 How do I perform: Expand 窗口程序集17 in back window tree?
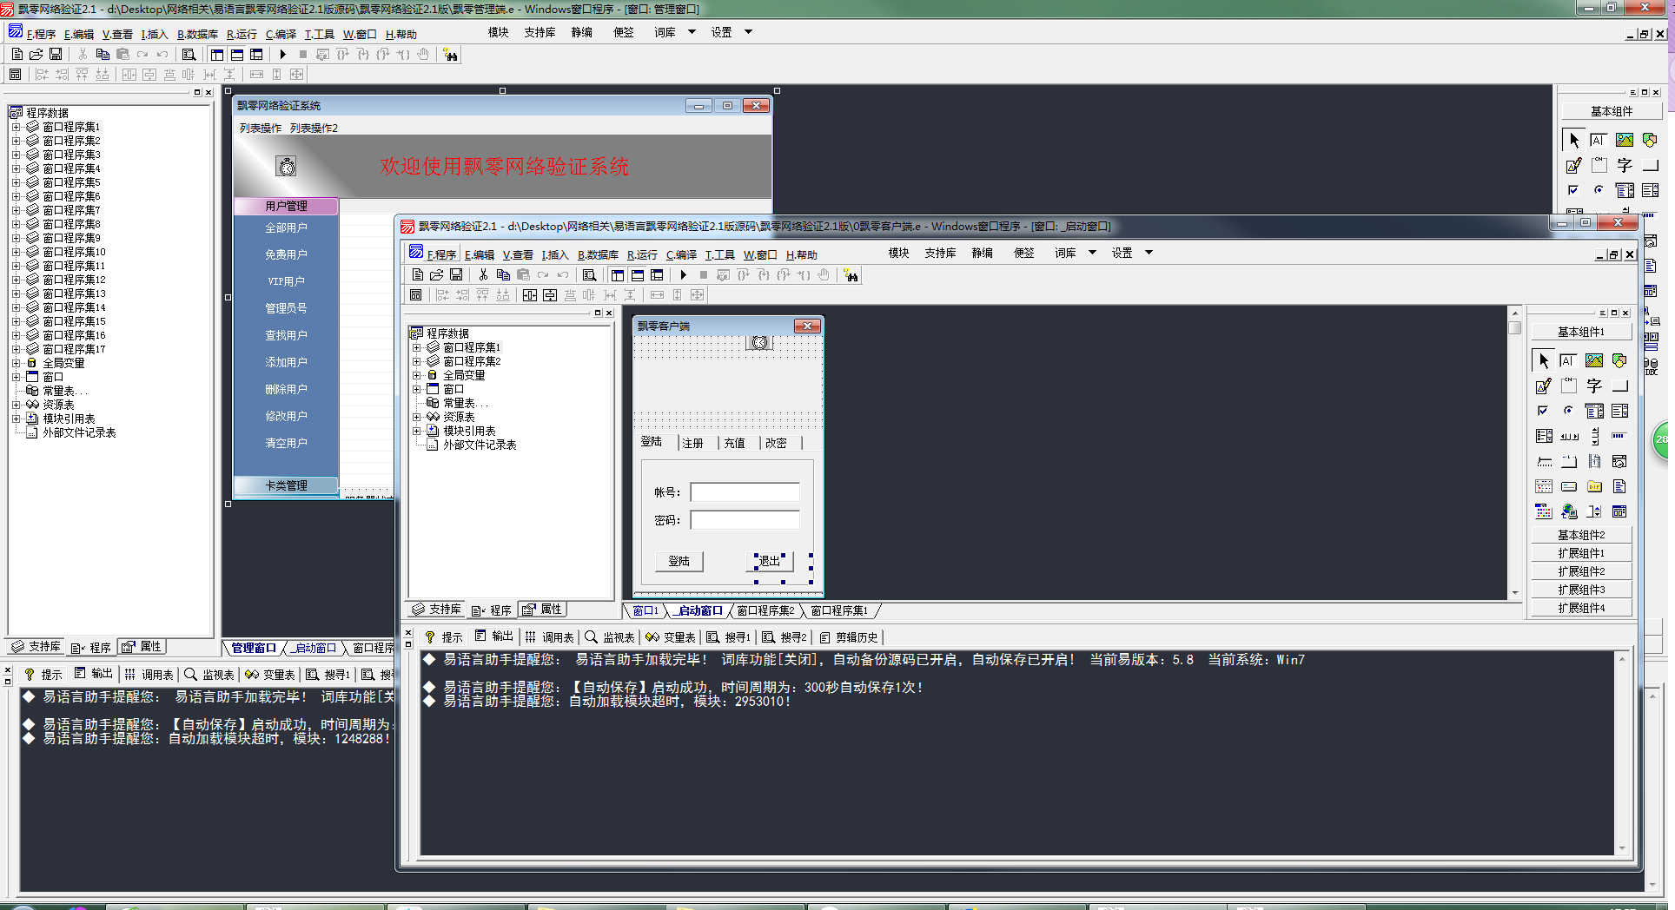click(16, 349)
